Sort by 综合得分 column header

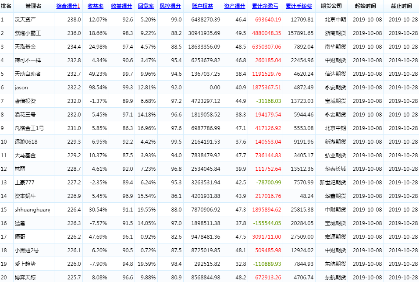click(x=68, y=6)
